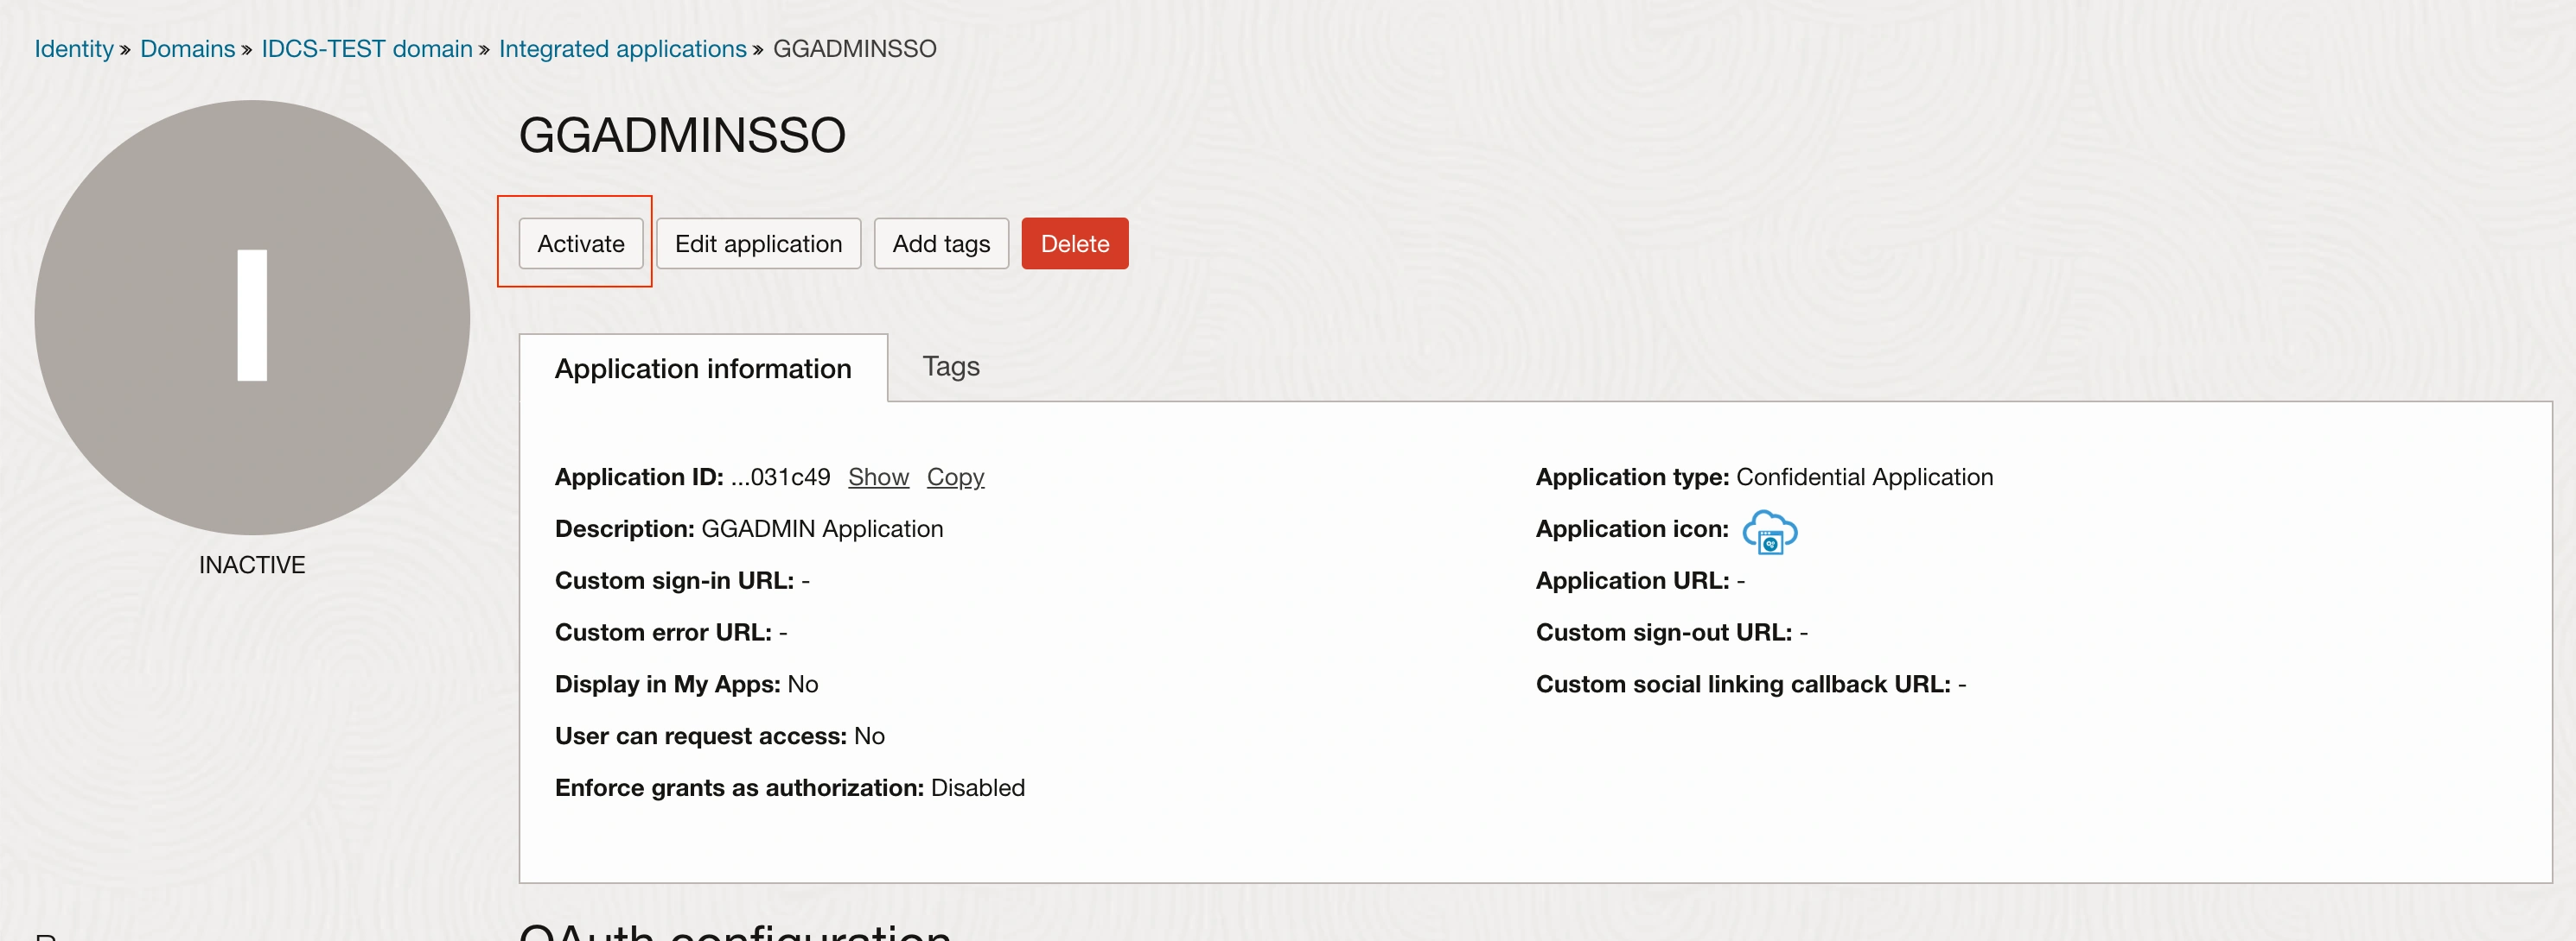2576x941 pixels.
Task: Activate the GGADMINSSO application
Action: click(580, 243)
